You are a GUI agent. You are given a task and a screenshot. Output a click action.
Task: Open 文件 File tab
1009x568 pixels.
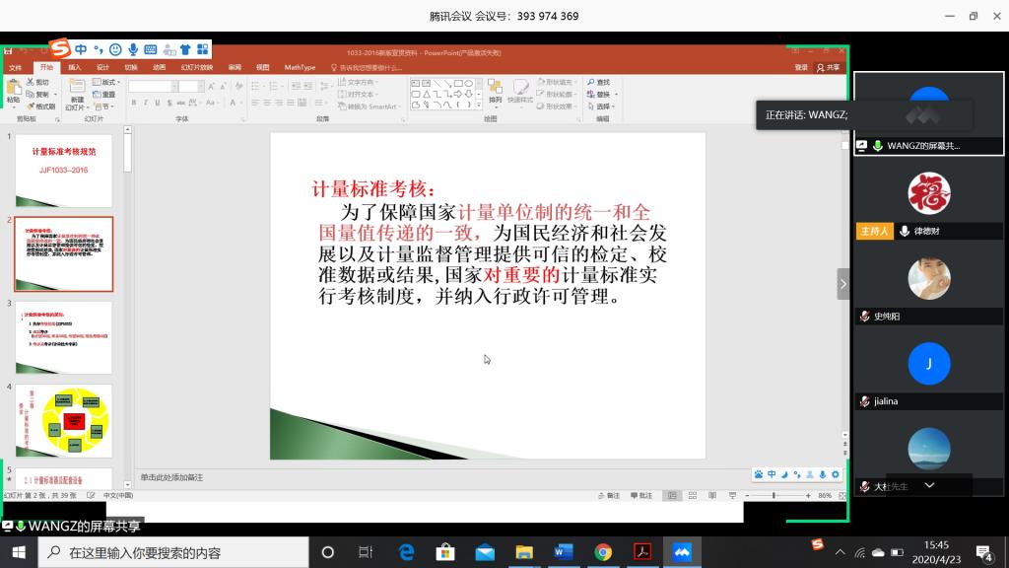click(x=16, y=68)
